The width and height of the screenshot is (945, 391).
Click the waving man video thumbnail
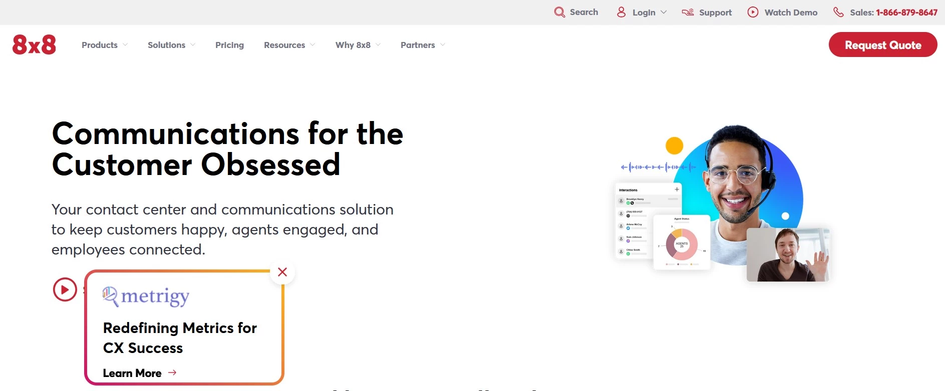(x=788, y=254)
